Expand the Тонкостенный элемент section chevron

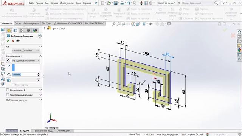[40, 95]
